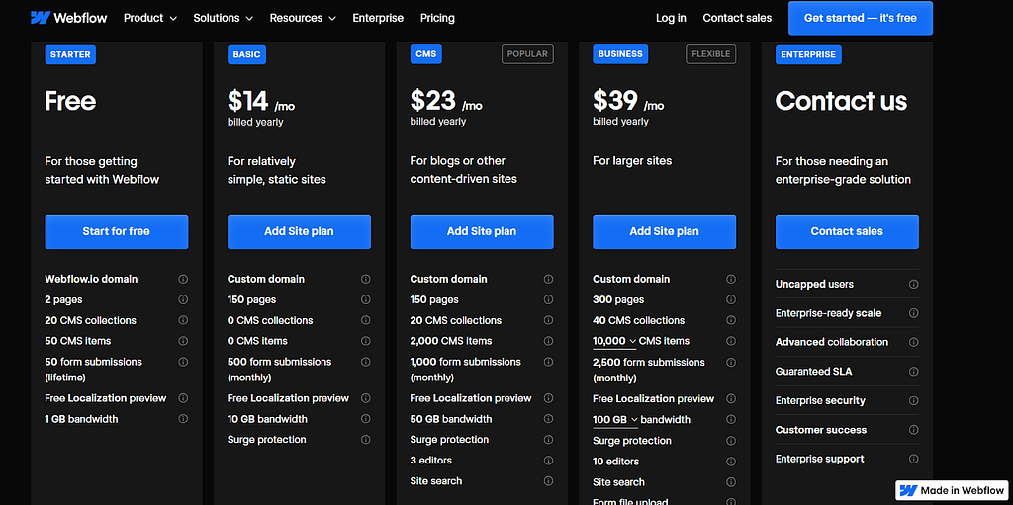Open info icon for 2,500 form submissions
Screen dimensions: 1013x505
coord(731,362)
